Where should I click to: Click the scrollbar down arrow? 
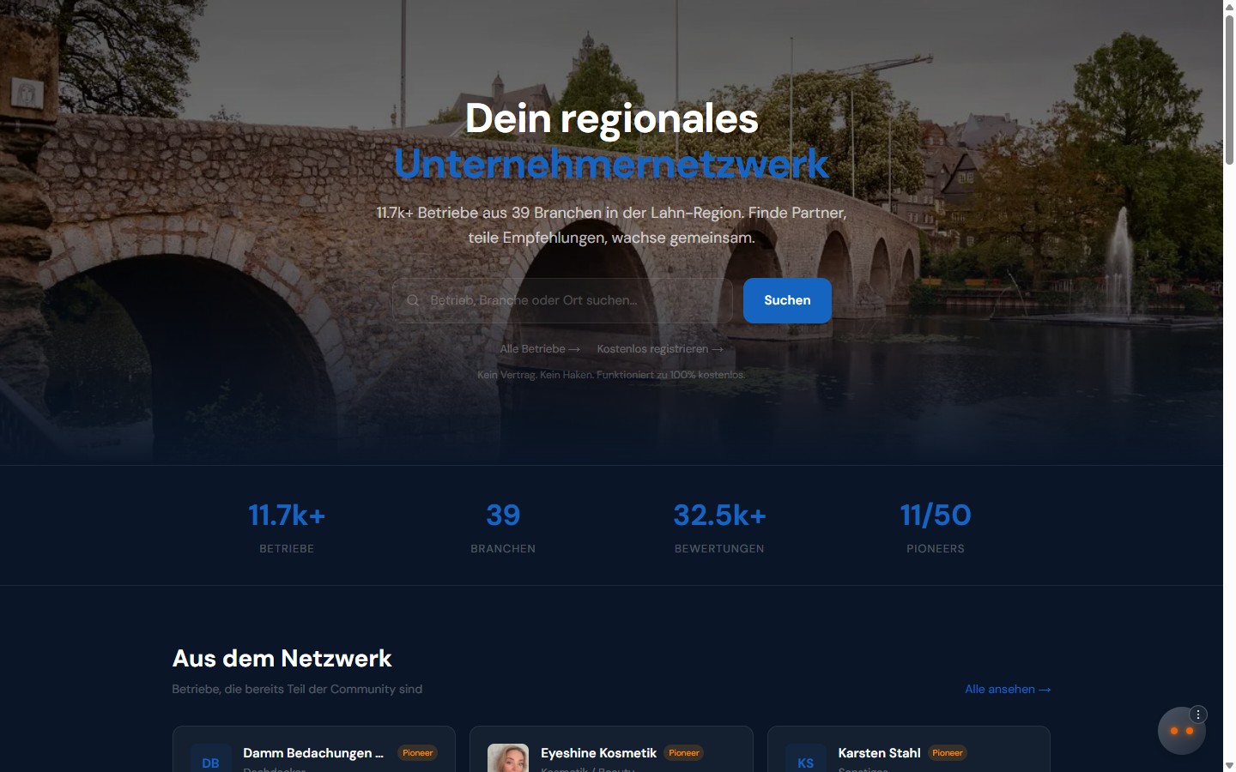coord(1229,765)
